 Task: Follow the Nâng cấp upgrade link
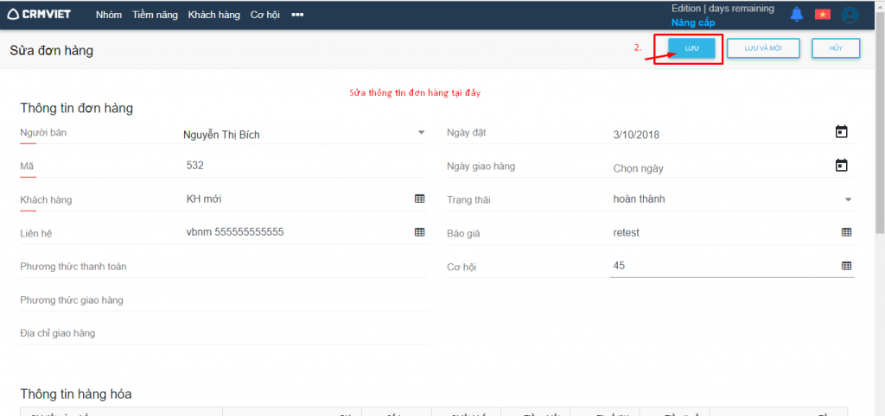point(693,22)
